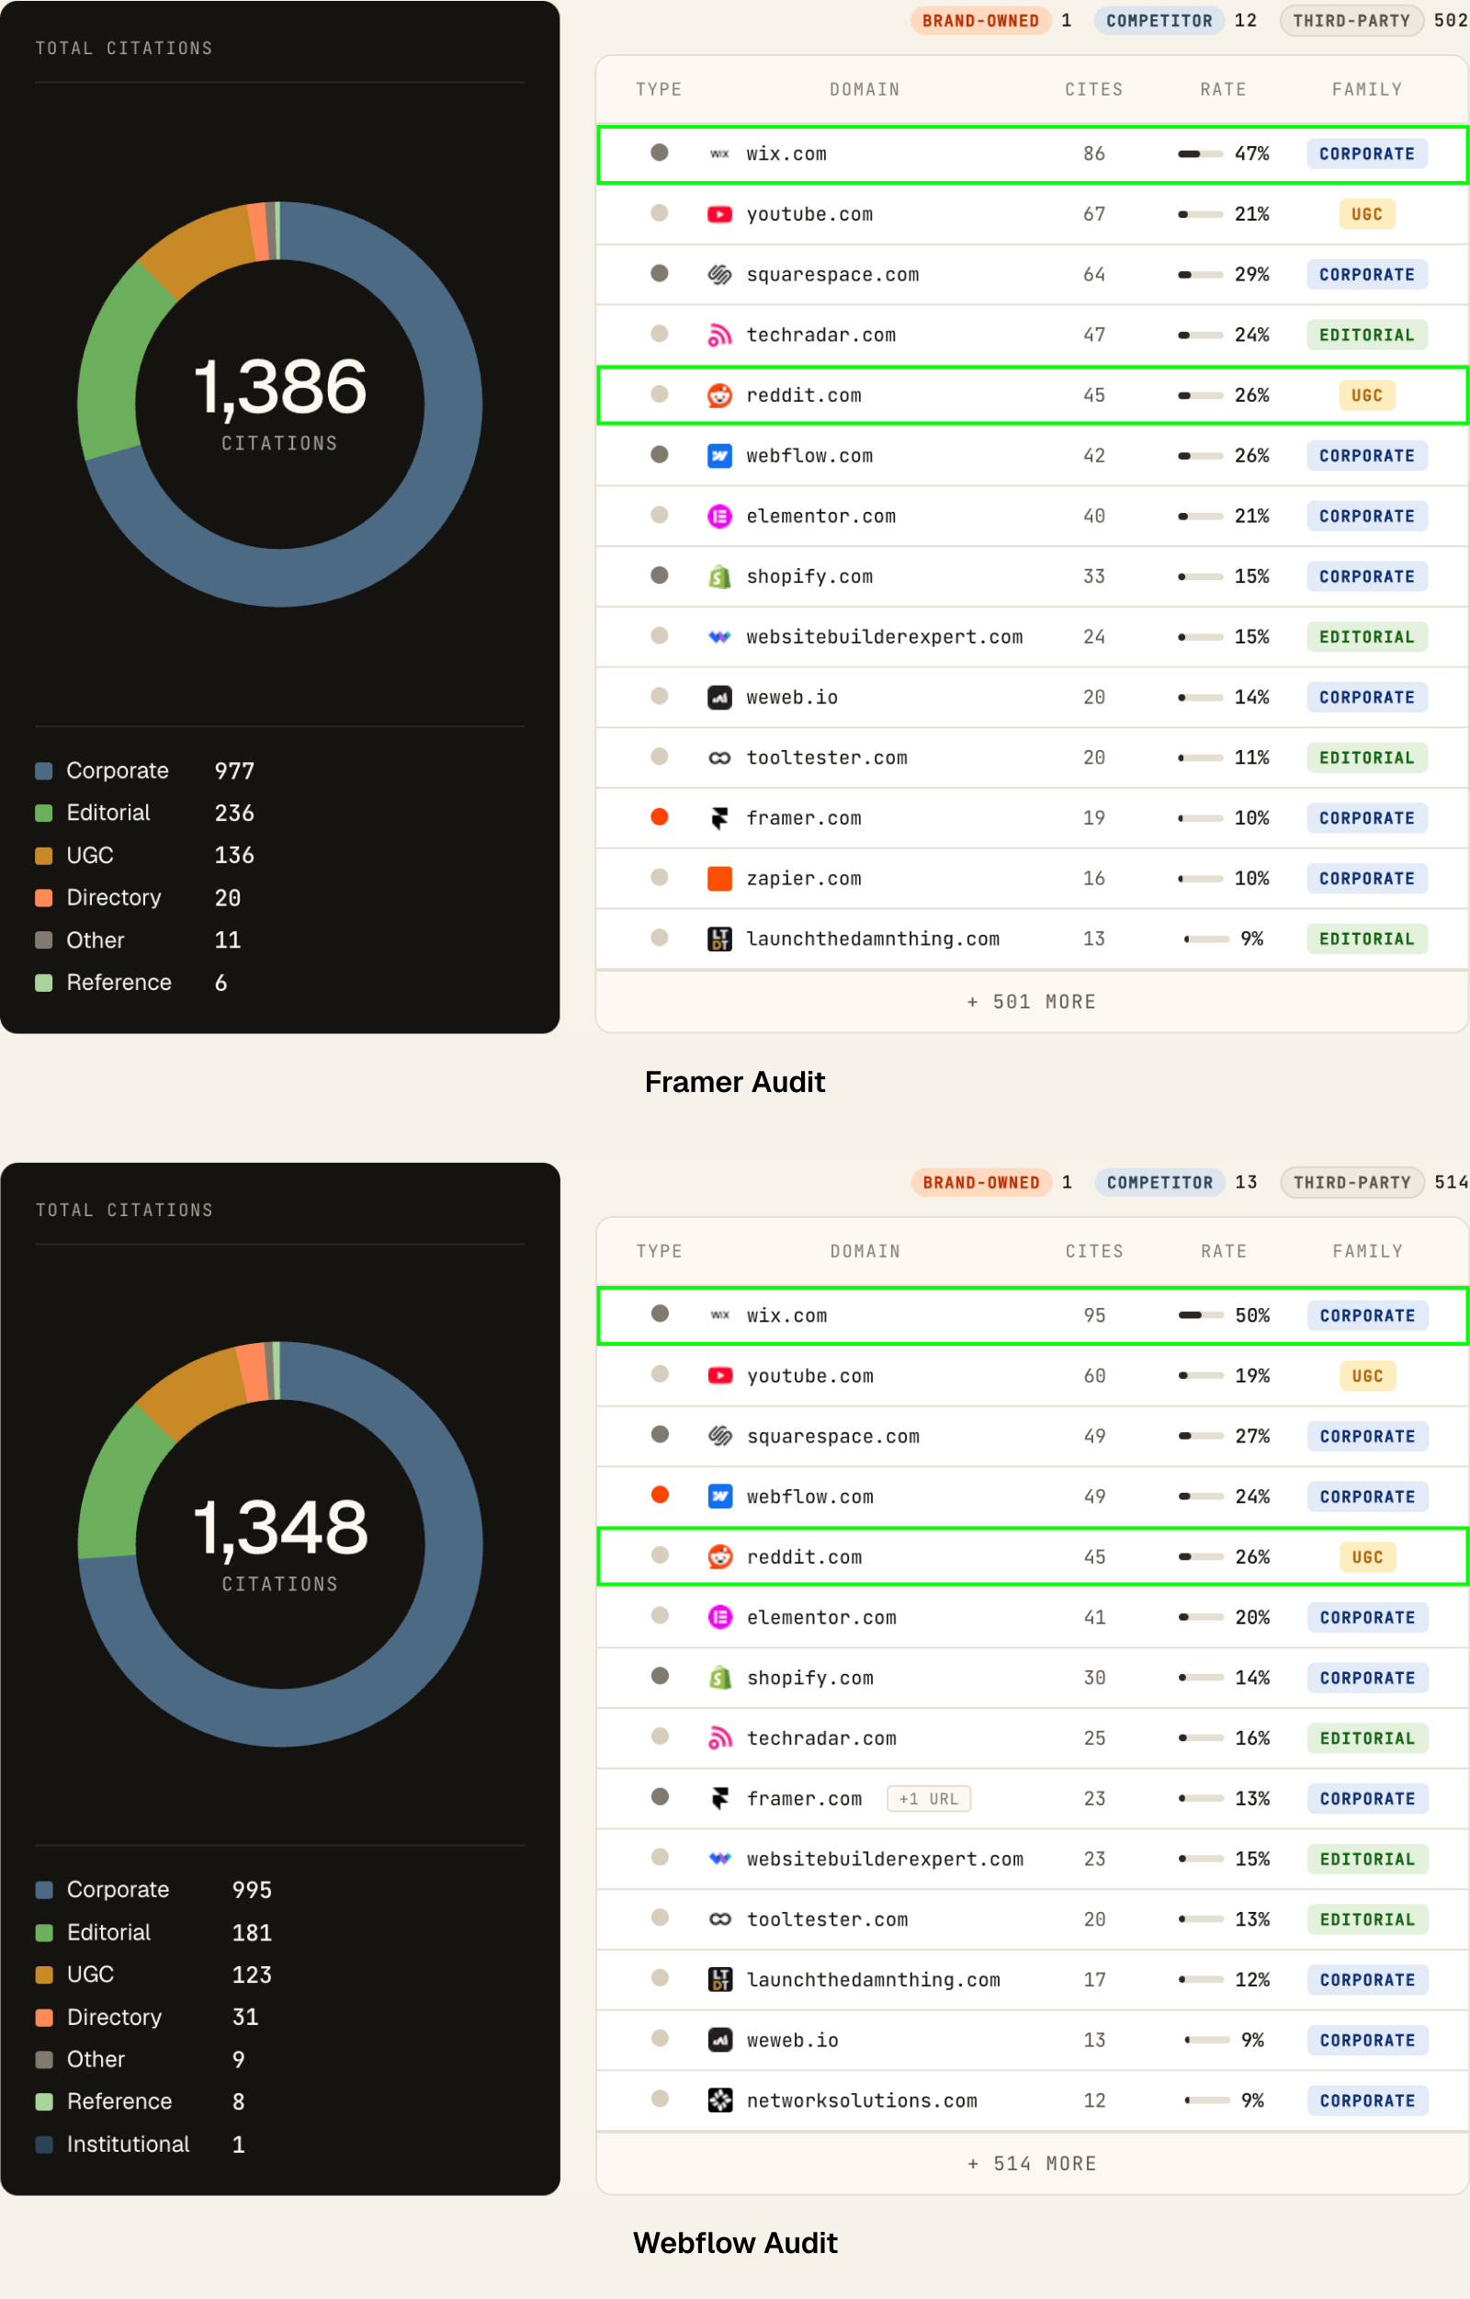The width and height of the screenshot is (1470, 2299).
Task: Click rate bar in networksolutions.com row
Action: [1206, 2100]
